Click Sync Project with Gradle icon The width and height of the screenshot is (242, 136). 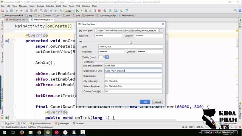tap(110, 11)
